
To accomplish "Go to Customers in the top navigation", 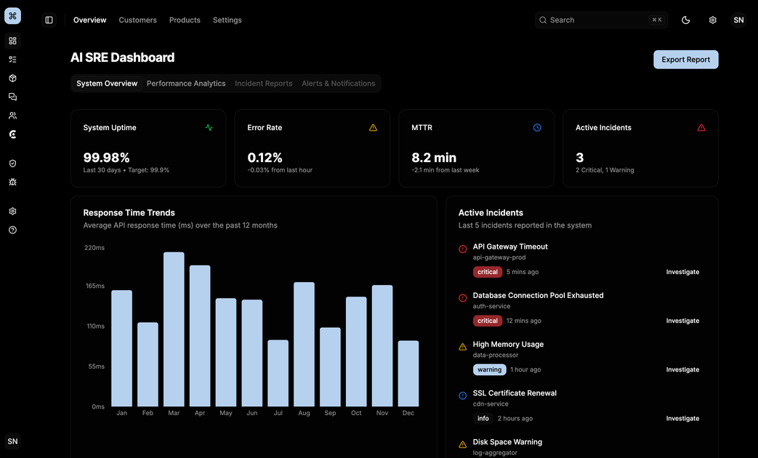I will (x=137, y=20).
